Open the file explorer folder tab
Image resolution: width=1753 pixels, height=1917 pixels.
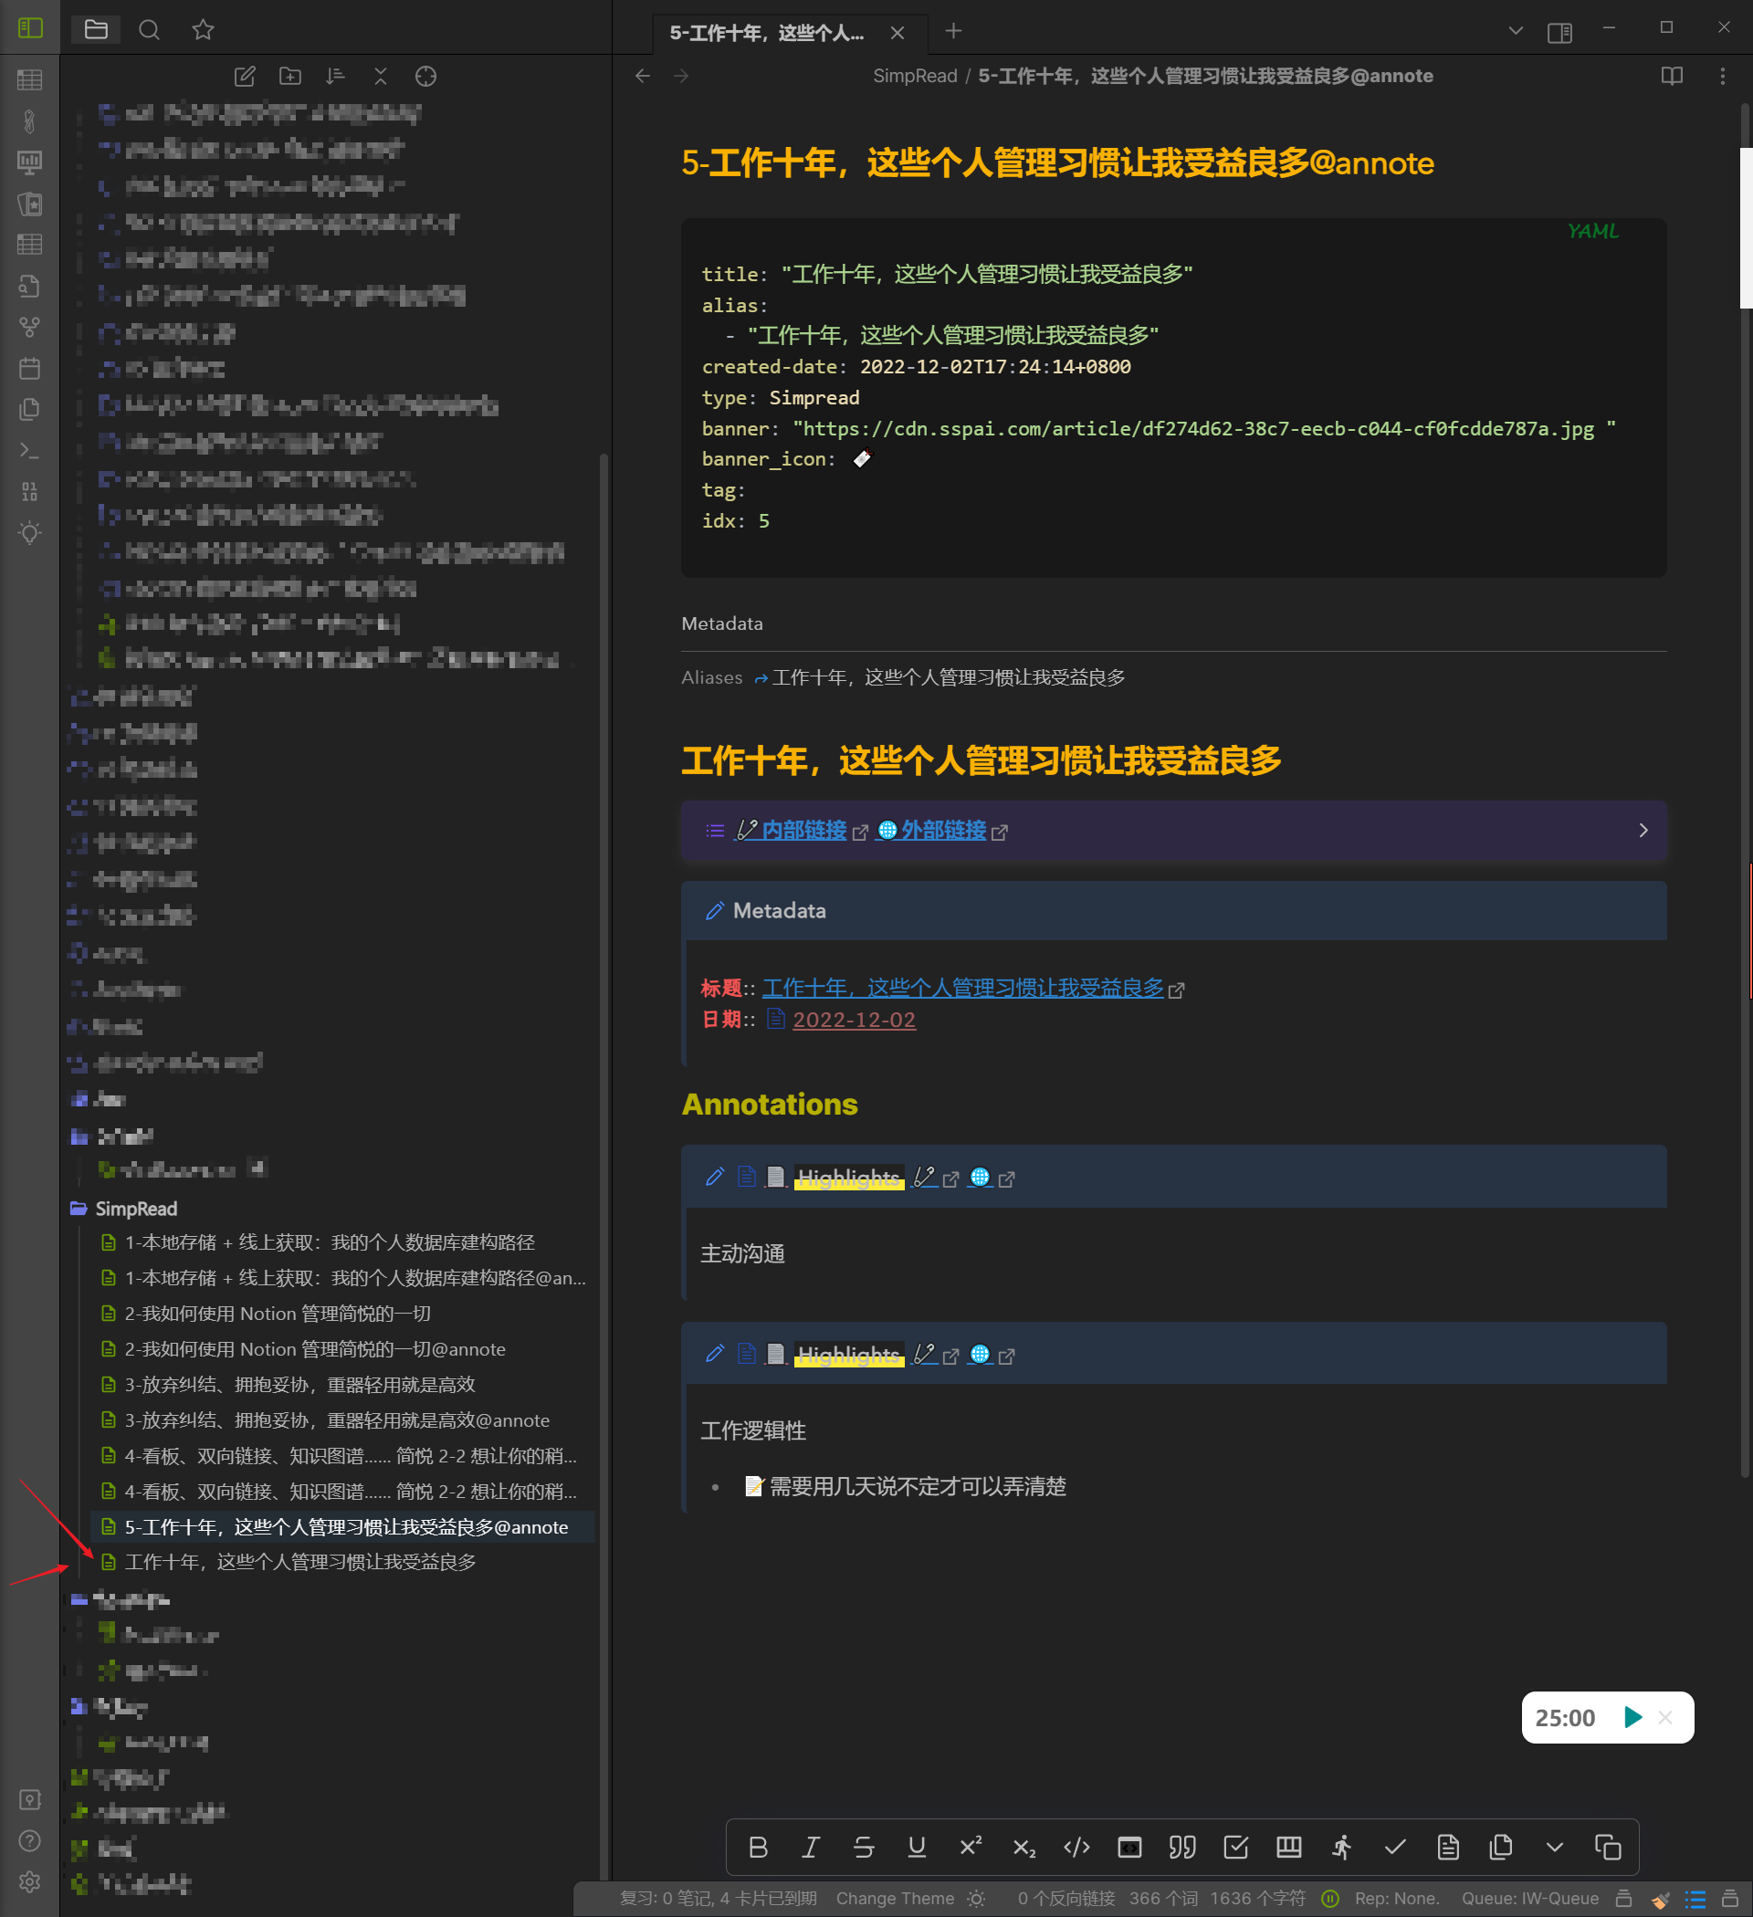point(96,29)
